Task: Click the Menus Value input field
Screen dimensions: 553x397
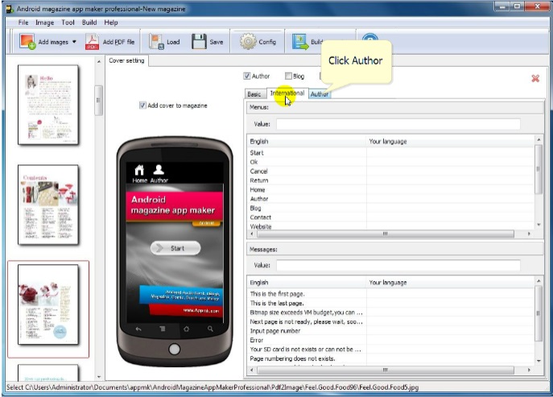Action: coord(398,124)
